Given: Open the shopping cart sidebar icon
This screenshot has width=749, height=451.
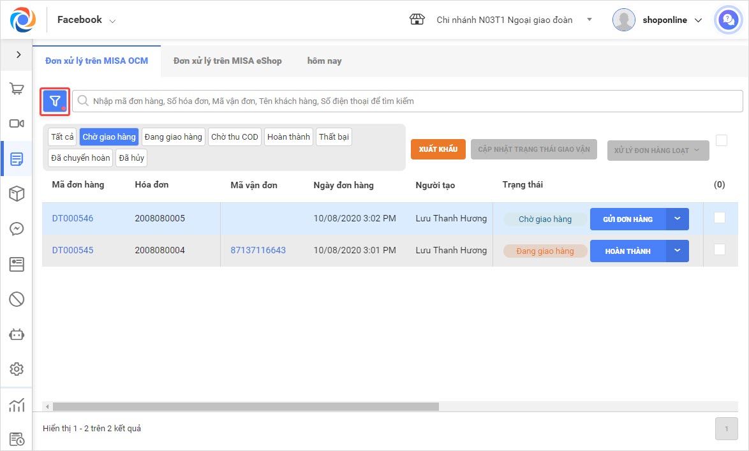Looking at the screenshot, I should [17, 89].
